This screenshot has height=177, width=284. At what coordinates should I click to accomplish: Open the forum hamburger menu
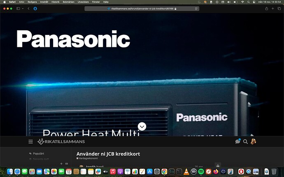pos(30,142)
